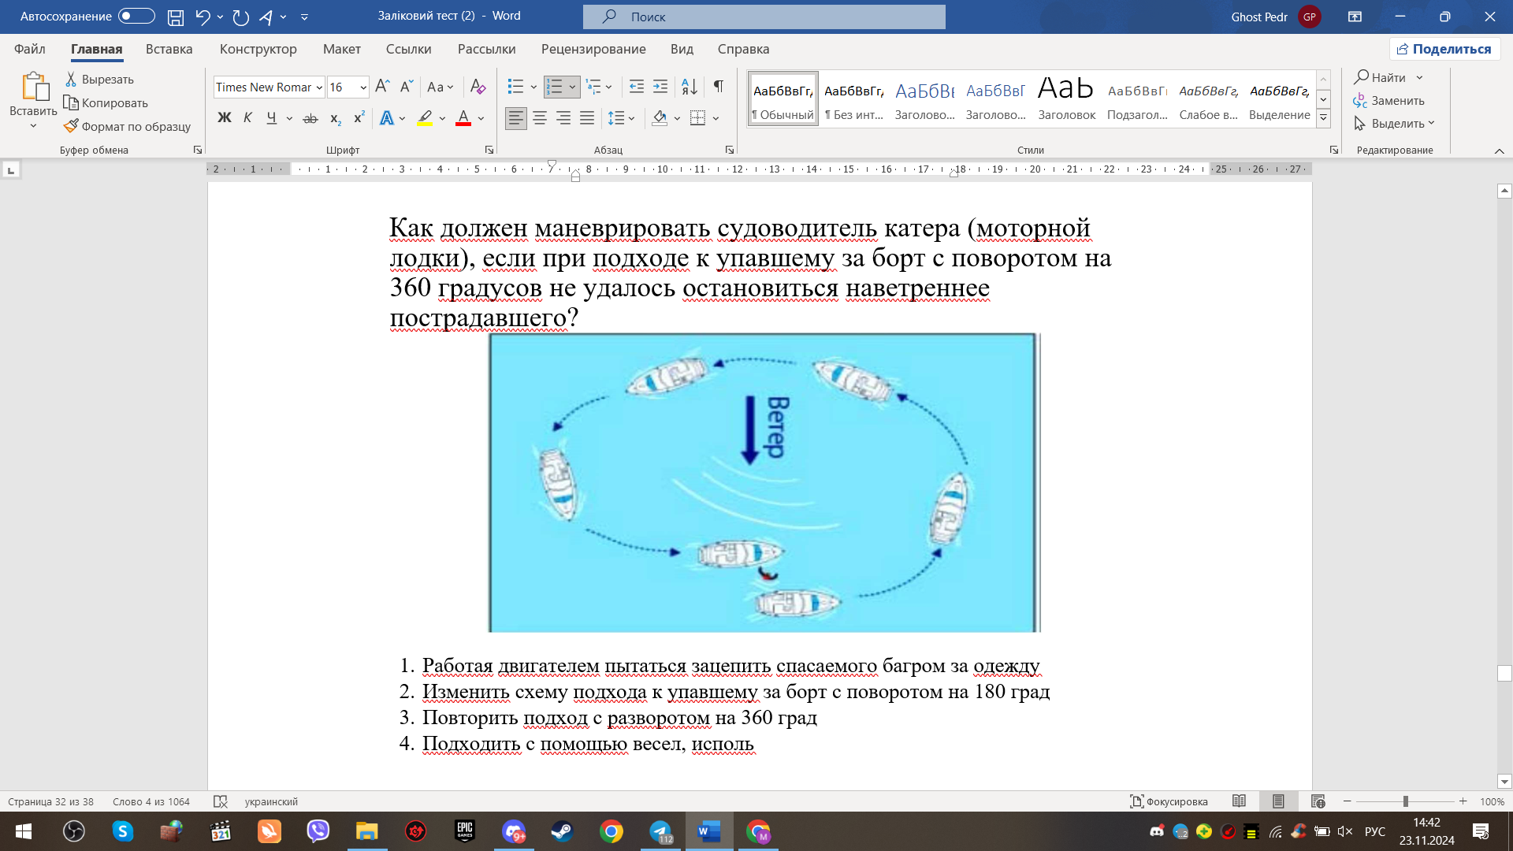Open Telegram from the taskbar
The image size is (1513, 851).
(660, 831)
